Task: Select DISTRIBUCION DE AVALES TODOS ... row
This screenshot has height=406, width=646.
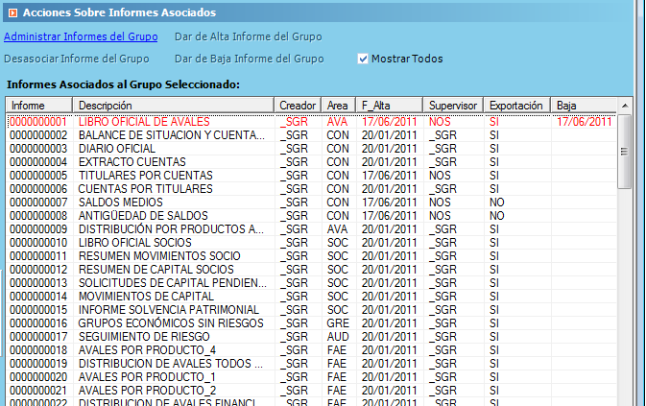Action: tap(311, 364)
